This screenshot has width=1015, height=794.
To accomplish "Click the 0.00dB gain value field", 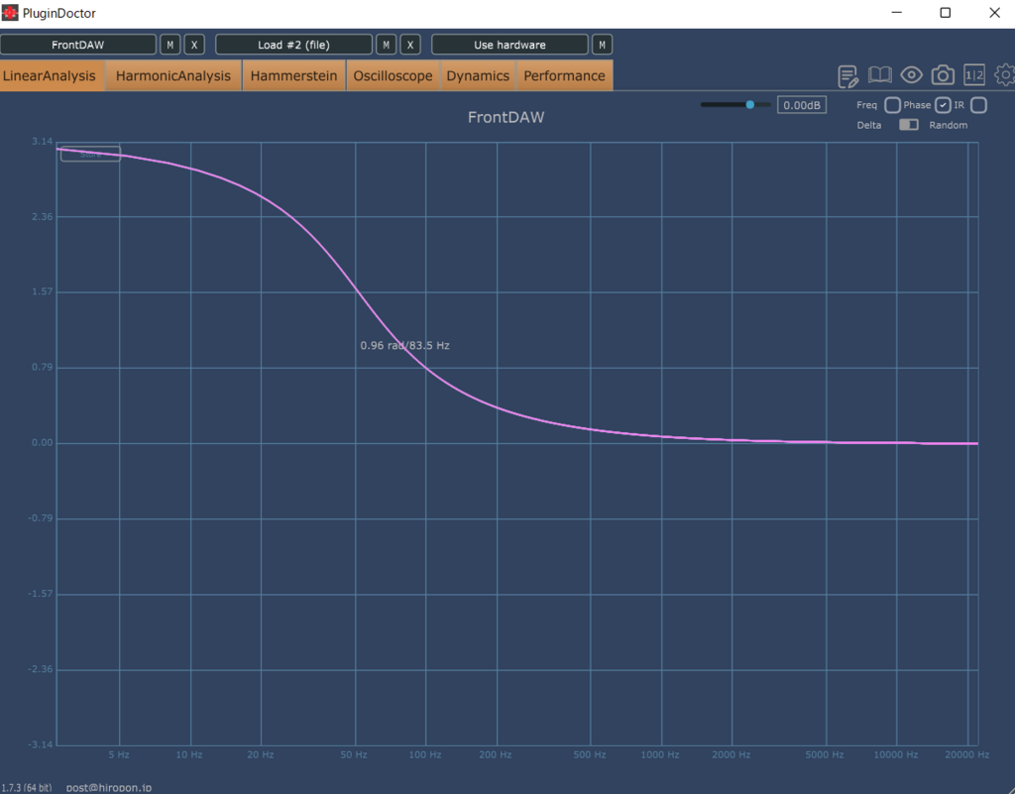I will click(801, 105).
